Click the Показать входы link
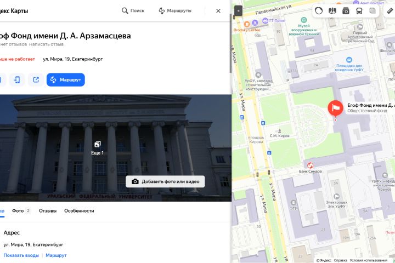The image size is (395, 263). (21, 255)
